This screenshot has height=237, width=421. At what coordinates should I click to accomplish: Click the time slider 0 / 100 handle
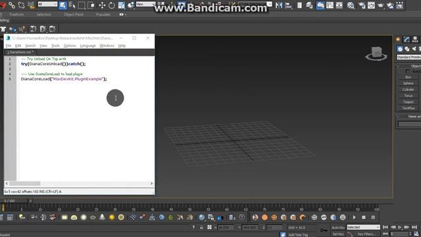click(14, 201)
